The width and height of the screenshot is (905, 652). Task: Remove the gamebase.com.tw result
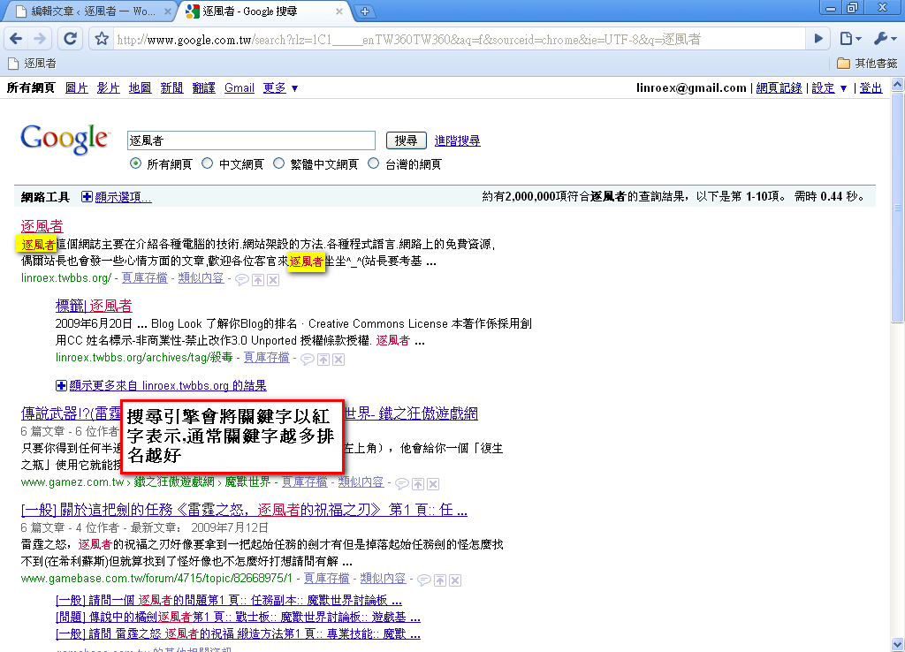[455, 580]
